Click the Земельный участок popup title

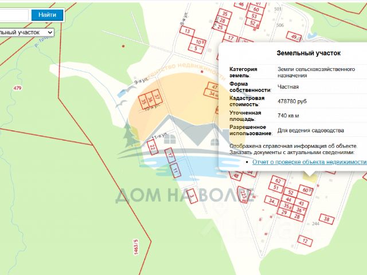click(309, 53)
